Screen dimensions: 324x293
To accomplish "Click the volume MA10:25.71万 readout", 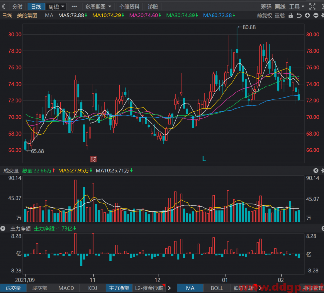I will pos(114,170).
